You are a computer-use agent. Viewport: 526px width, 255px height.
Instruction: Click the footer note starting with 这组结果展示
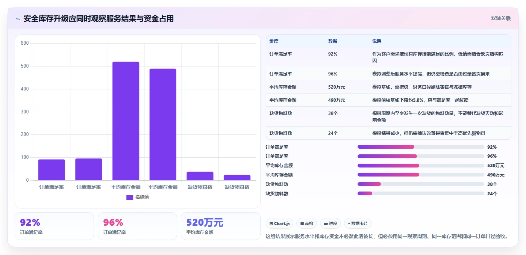(x=388, y=236)
